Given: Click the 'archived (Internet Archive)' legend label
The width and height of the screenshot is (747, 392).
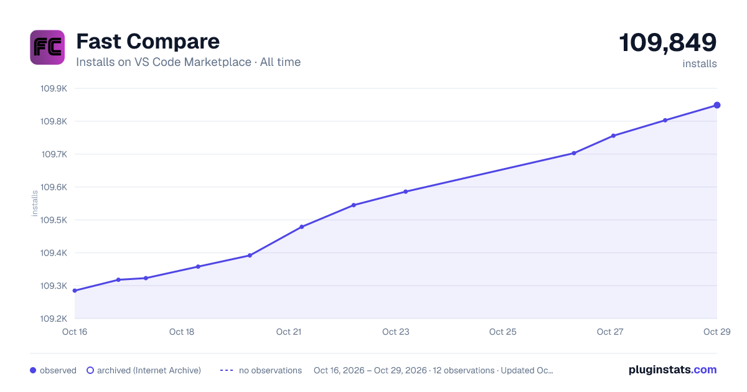Looking at the screenshot, I should (149, 370).
